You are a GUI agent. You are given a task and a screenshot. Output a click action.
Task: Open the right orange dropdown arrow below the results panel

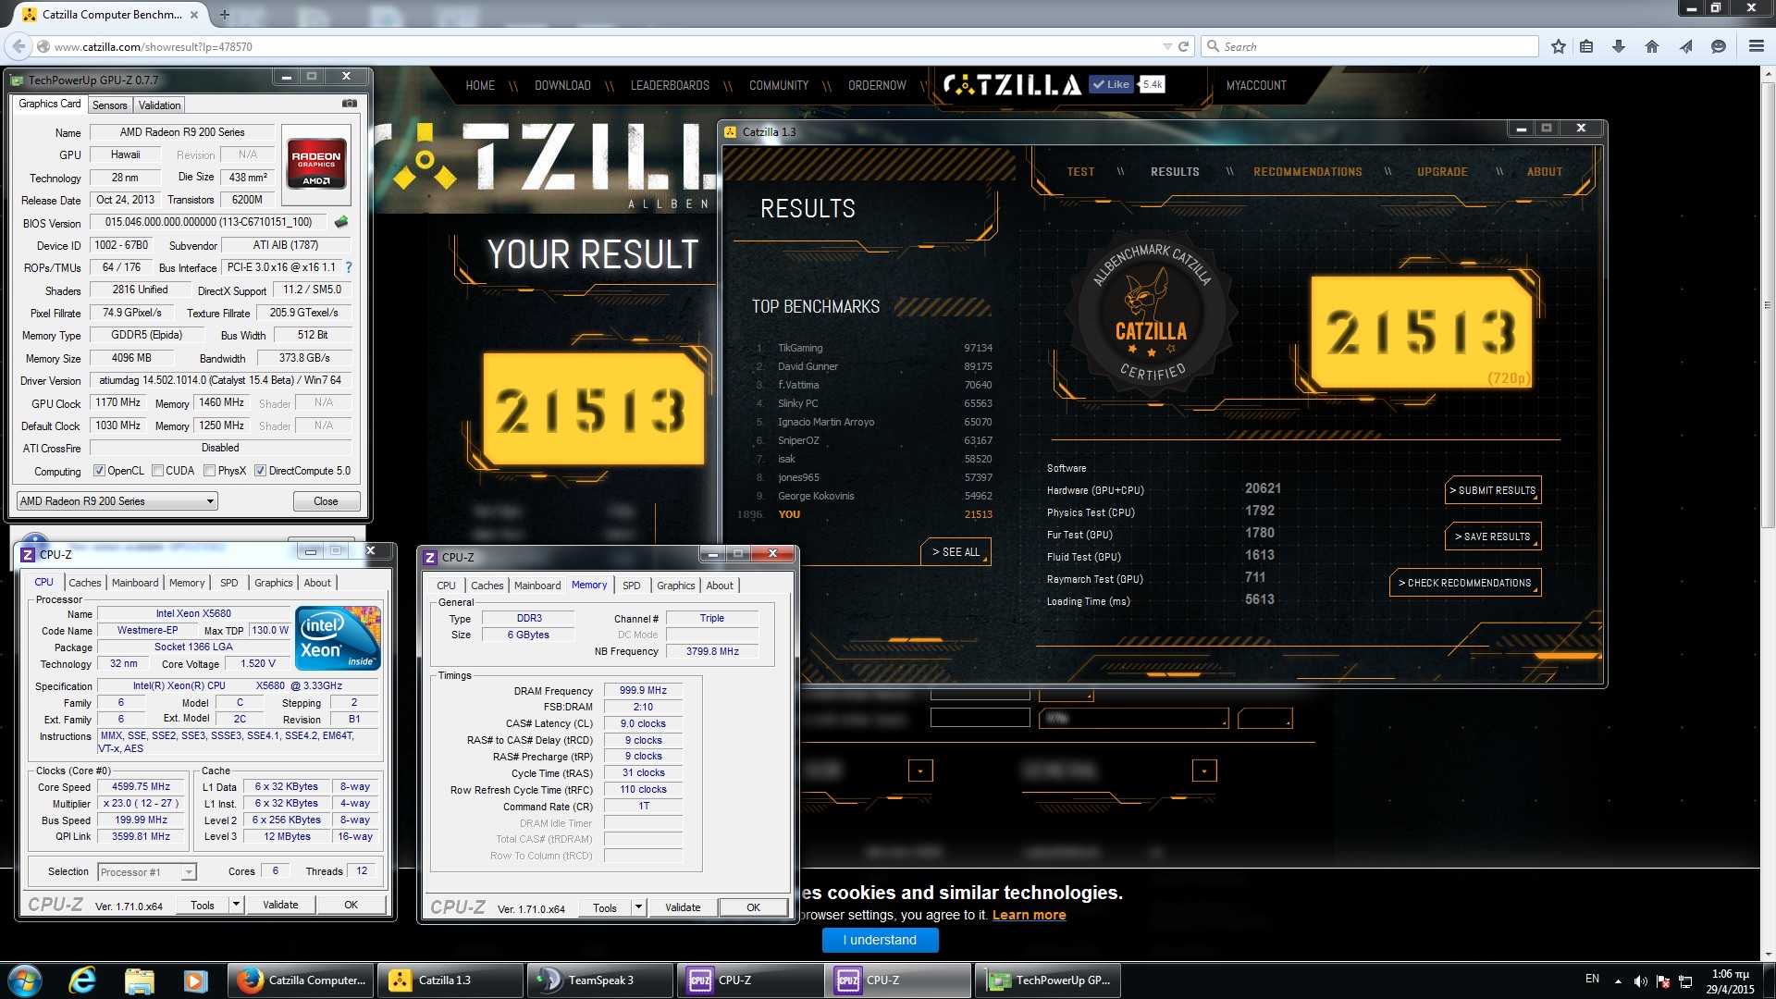[1204, 771]
